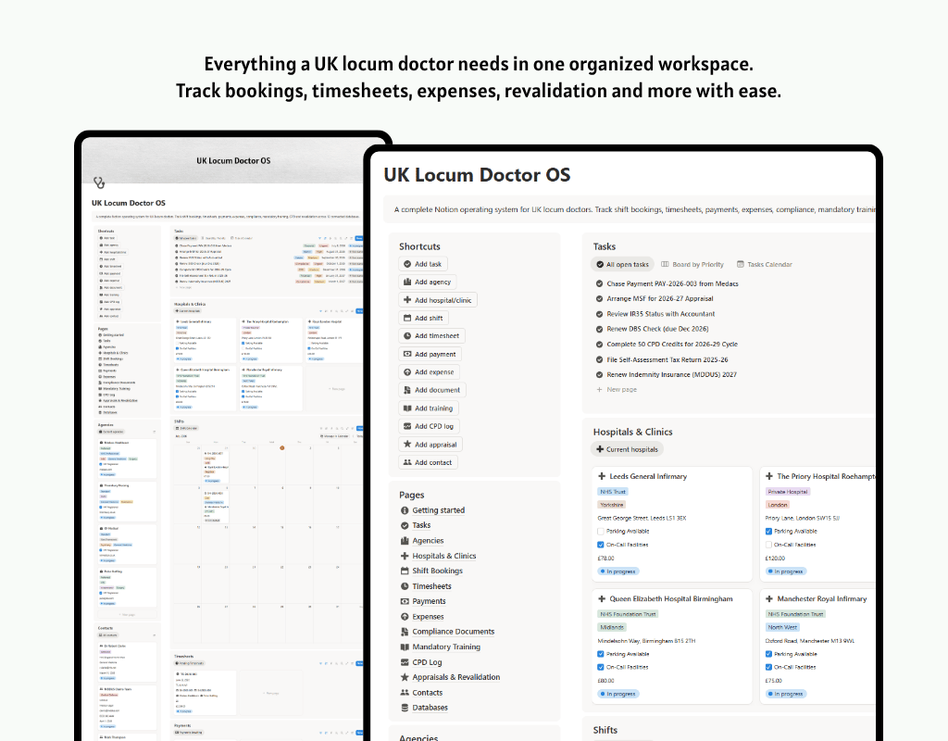Open the Shift Bookings page link
The height and width of the screenshot is (741, 948).
coord(437,571)
